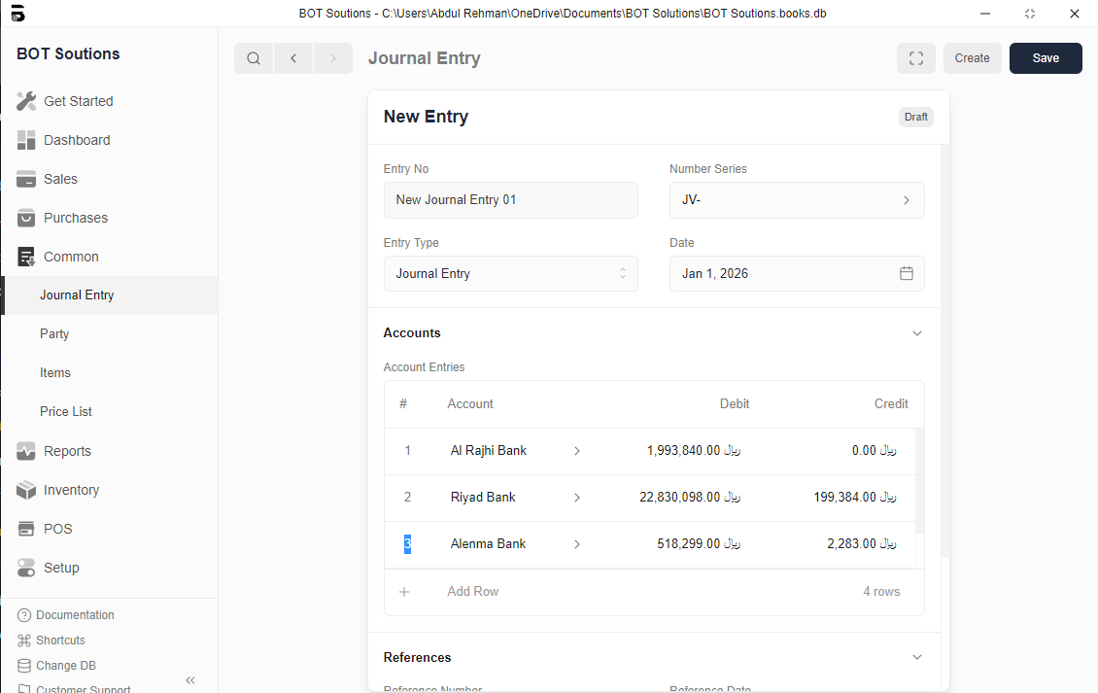Collapse the Accounts section

point(916,333)
